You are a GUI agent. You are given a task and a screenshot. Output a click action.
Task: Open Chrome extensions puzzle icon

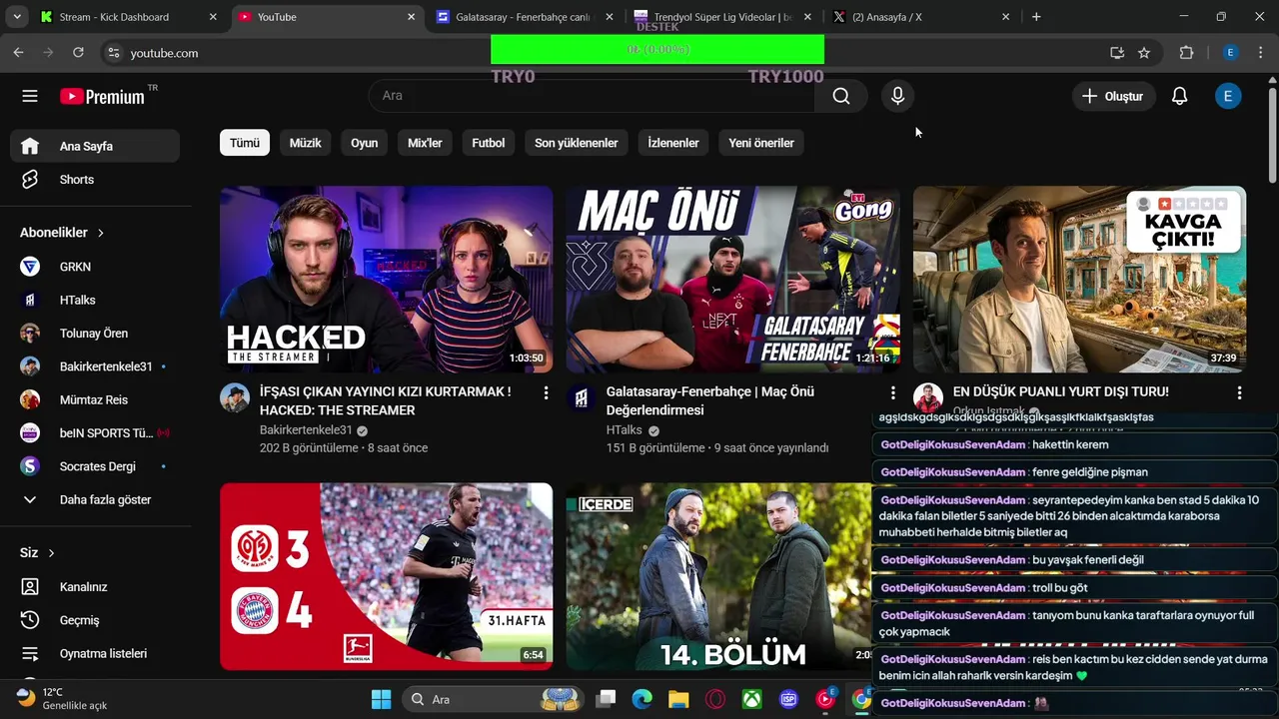coord(1186,53)
